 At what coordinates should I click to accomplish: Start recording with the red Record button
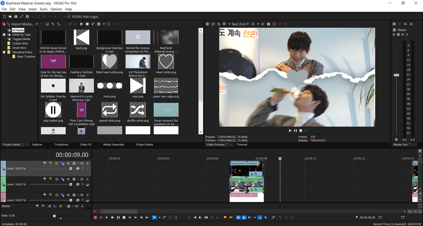click(95, 218)
